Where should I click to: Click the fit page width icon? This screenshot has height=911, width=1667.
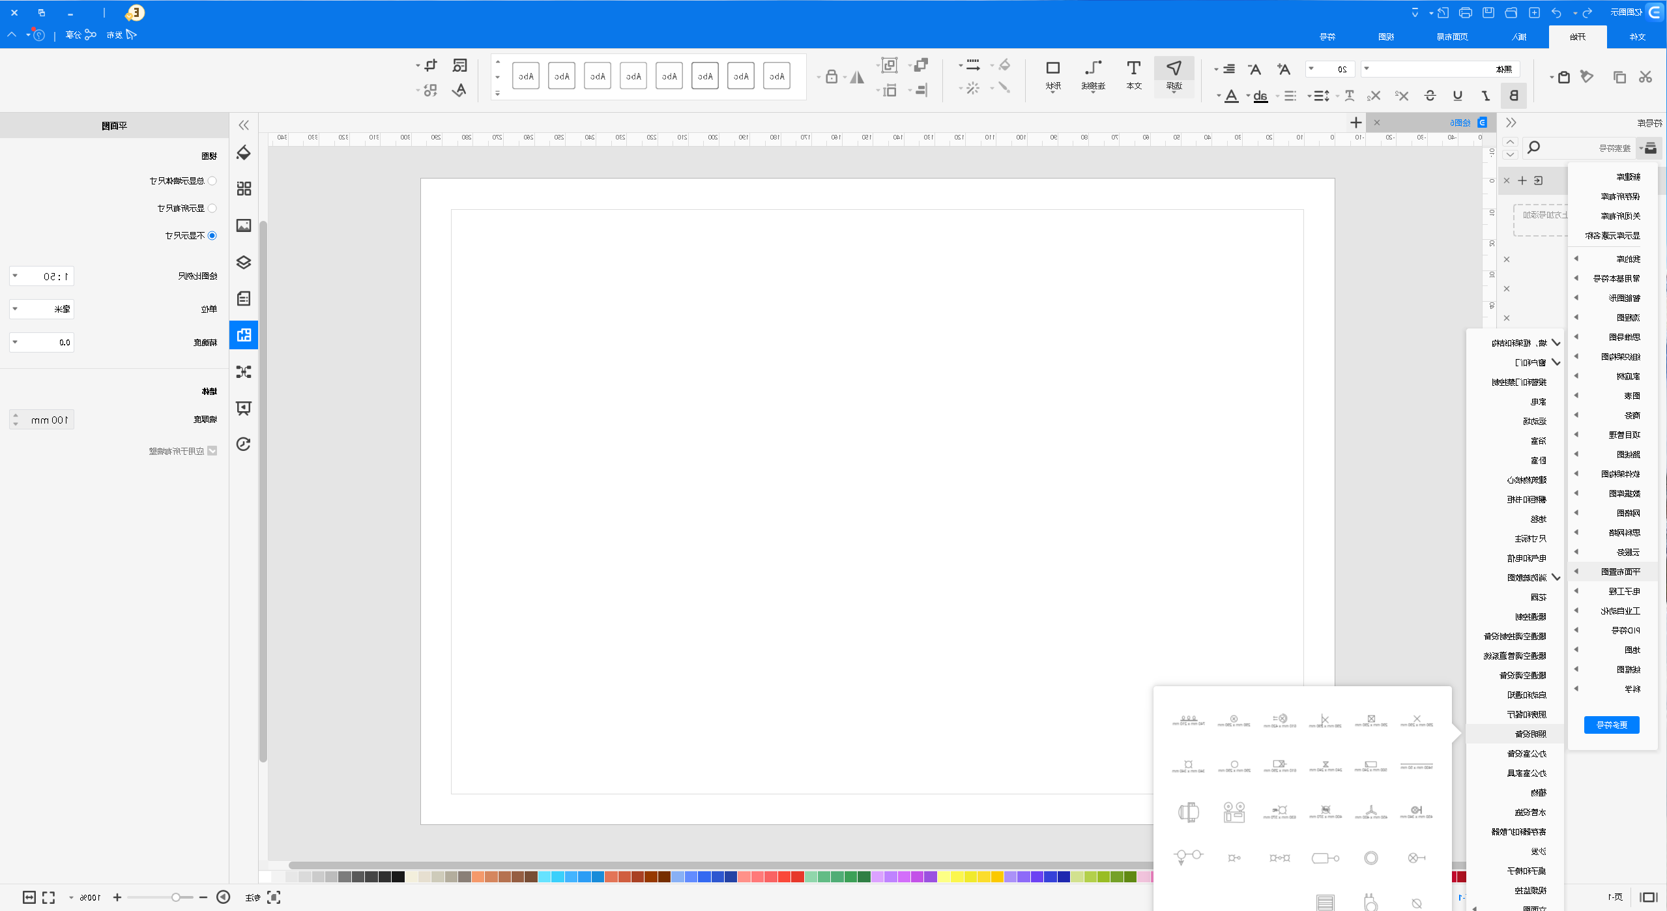(29, 897)
